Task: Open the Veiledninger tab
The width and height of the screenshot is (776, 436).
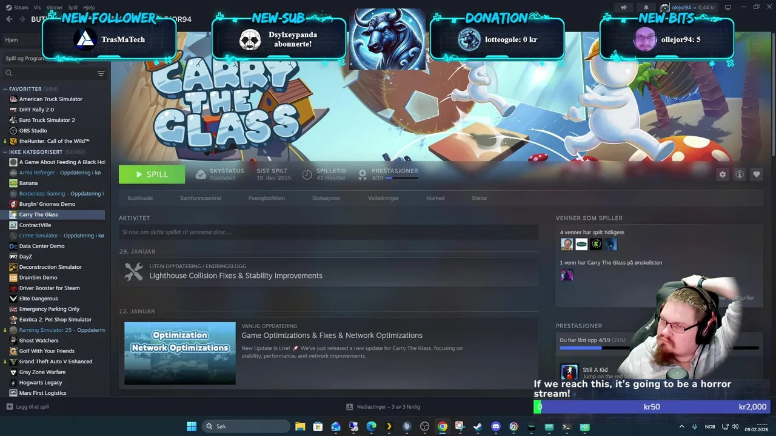Action: tap(383, 198)
